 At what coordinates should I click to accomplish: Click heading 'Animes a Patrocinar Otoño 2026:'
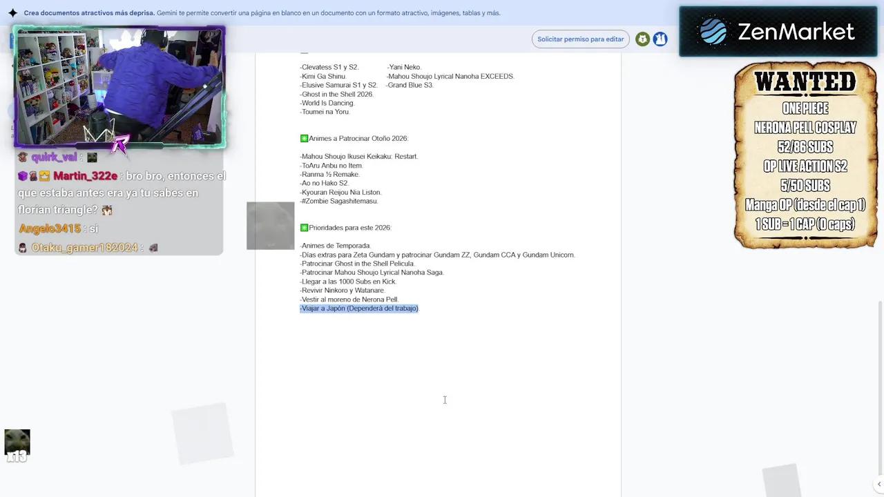[358, 139]
